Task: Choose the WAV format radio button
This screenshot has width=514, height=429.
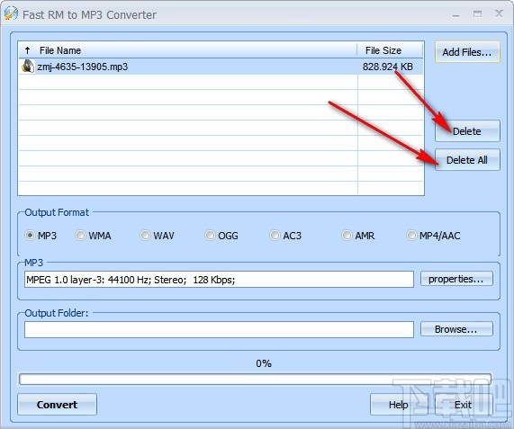Action: [145, 235]
